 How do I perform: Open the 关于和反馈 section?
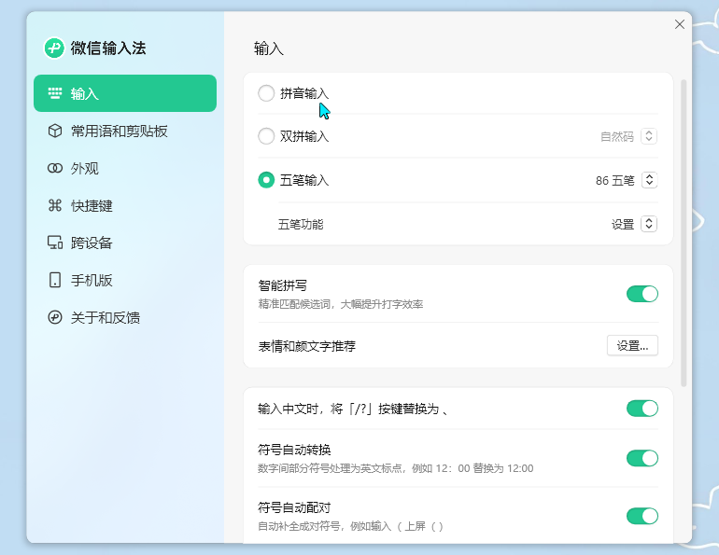click(125, 317)
